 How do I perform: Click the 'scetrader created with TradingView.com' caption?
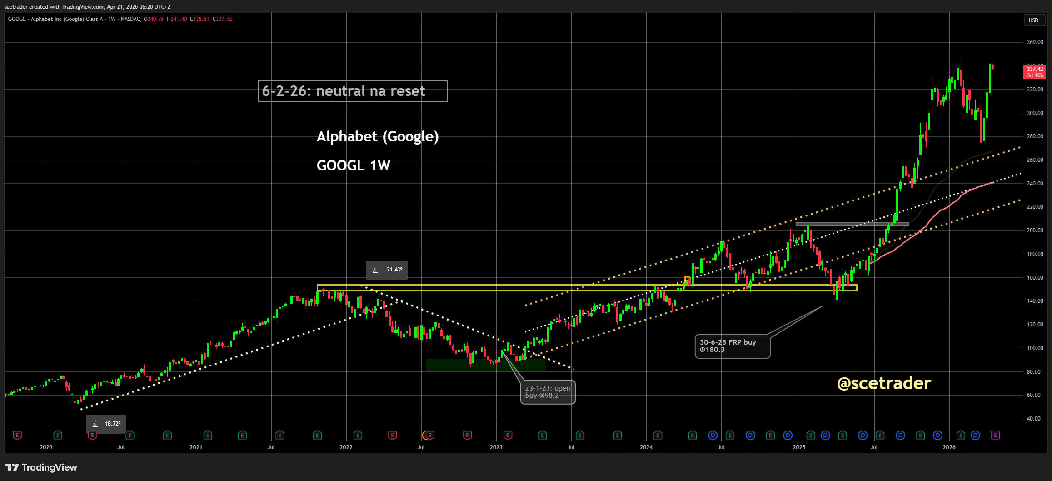tap(55, 7)
